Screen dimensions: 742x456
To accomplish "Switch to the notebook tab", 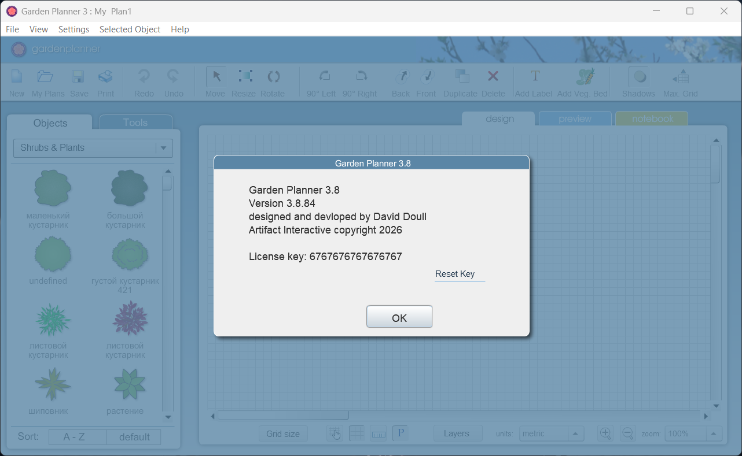I will (x=652, y=119).
